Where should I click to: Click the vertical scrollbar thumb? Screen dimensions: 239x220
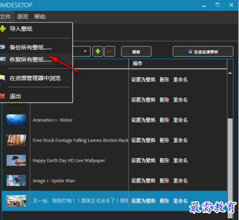230,168
